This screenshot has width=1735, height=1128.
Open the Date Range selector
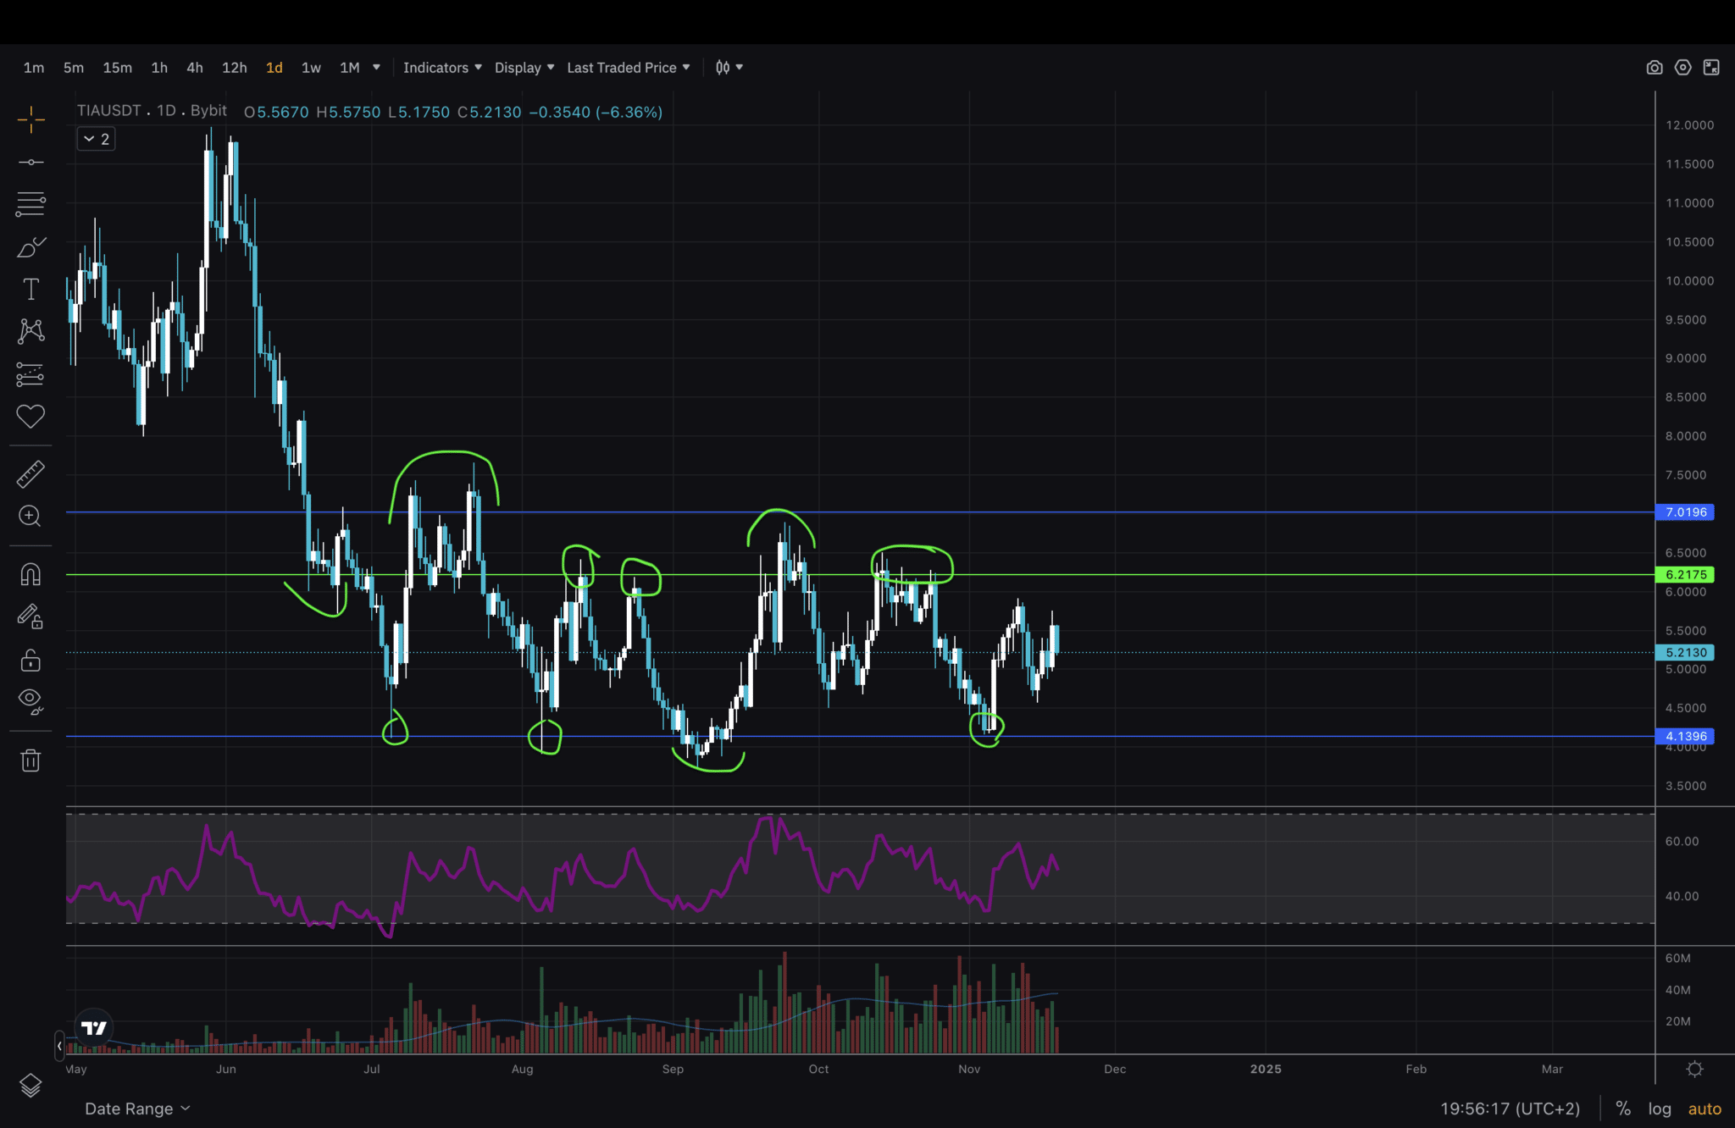pos(137,1109)
